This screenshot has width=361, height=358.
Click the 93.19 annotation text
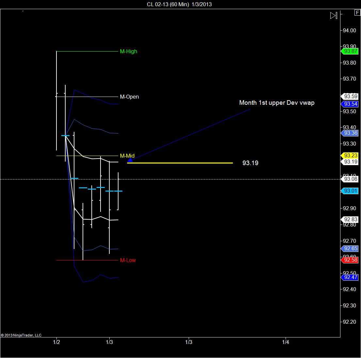(x=250, y=163)
